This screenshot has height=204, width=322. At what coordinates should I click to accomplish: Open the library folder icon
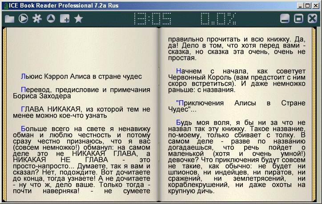(10, 19)
